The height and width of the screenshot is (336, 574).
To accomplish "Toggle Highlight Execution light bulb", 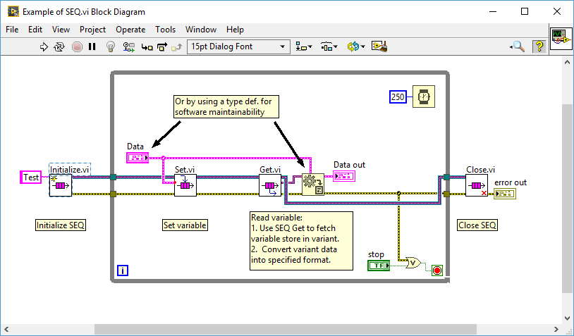I will coord(110,46).
